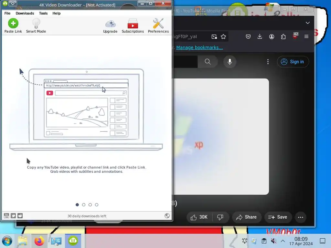Open YouTube more actions ellipsis

coord(301,217)
